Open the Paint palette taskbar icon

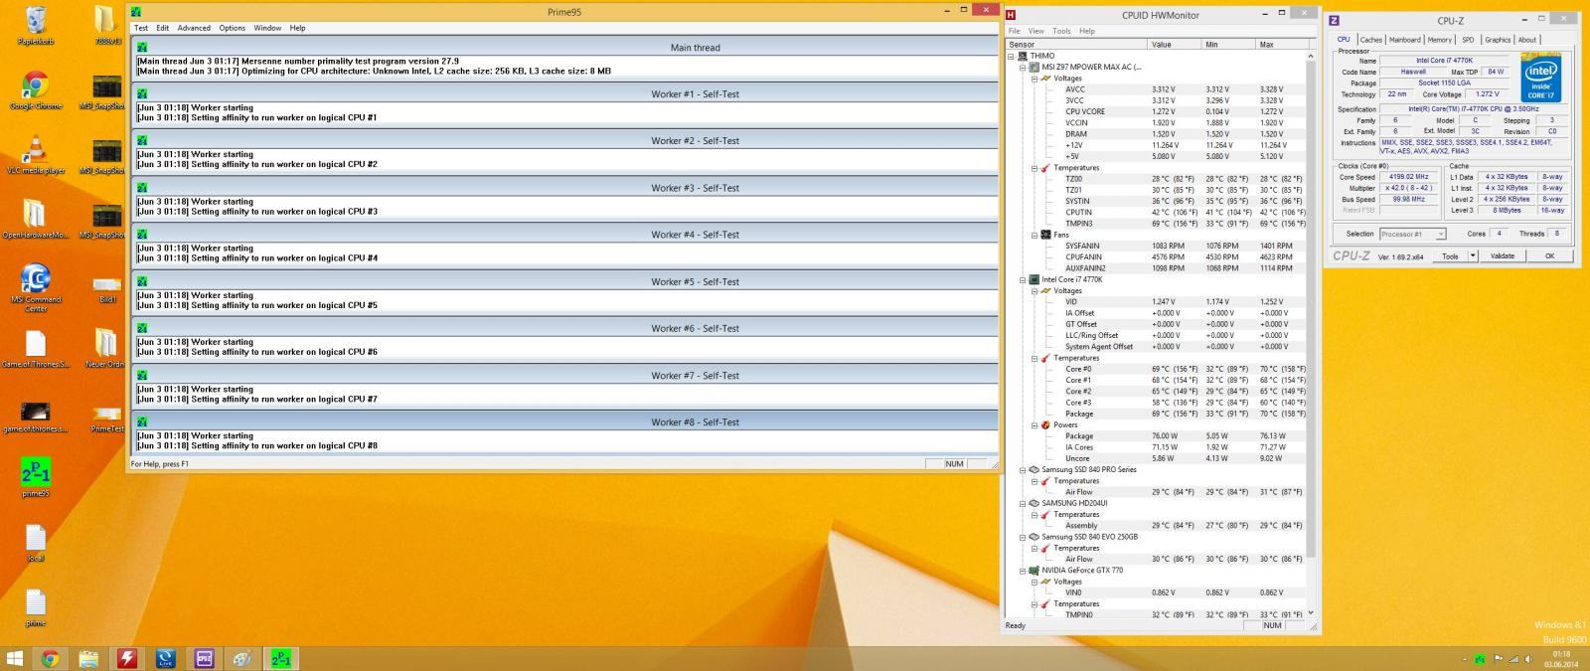[242, 658]
